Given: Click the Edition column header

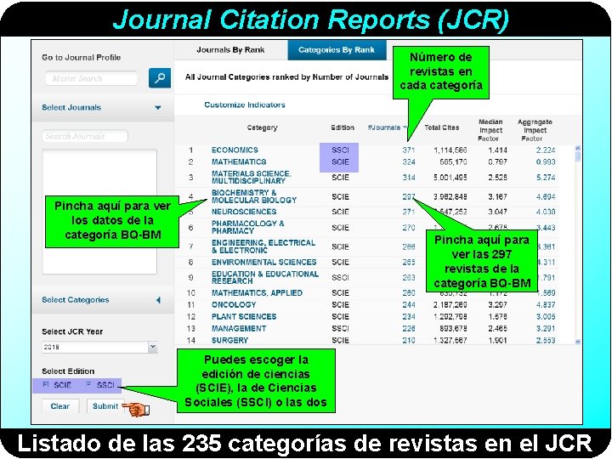Looking at the screenshot, I should click(343, 127).
